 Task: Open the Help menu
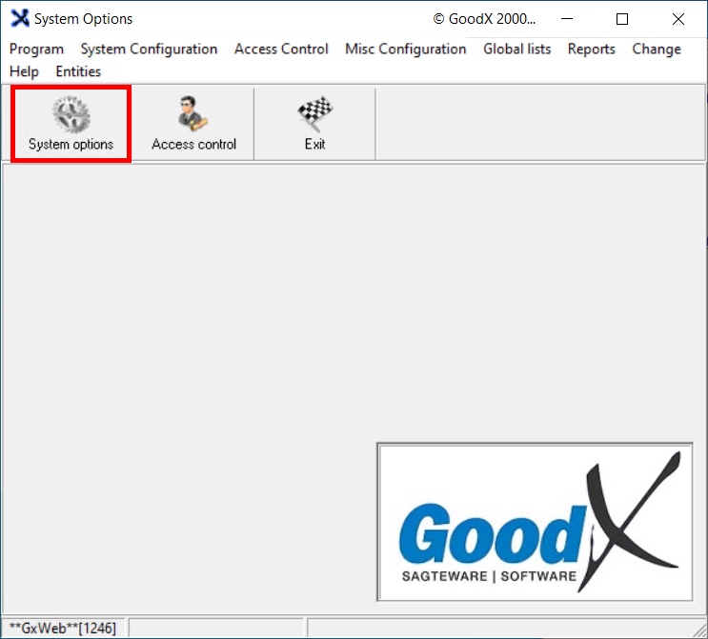pyautogui.click(x=24, y=71)
